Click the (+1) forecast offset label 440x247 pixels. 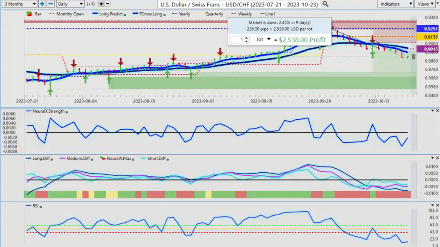point(91,4)
